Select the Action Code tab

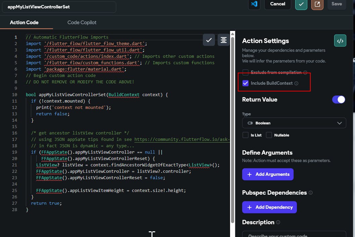coord(24,23)
